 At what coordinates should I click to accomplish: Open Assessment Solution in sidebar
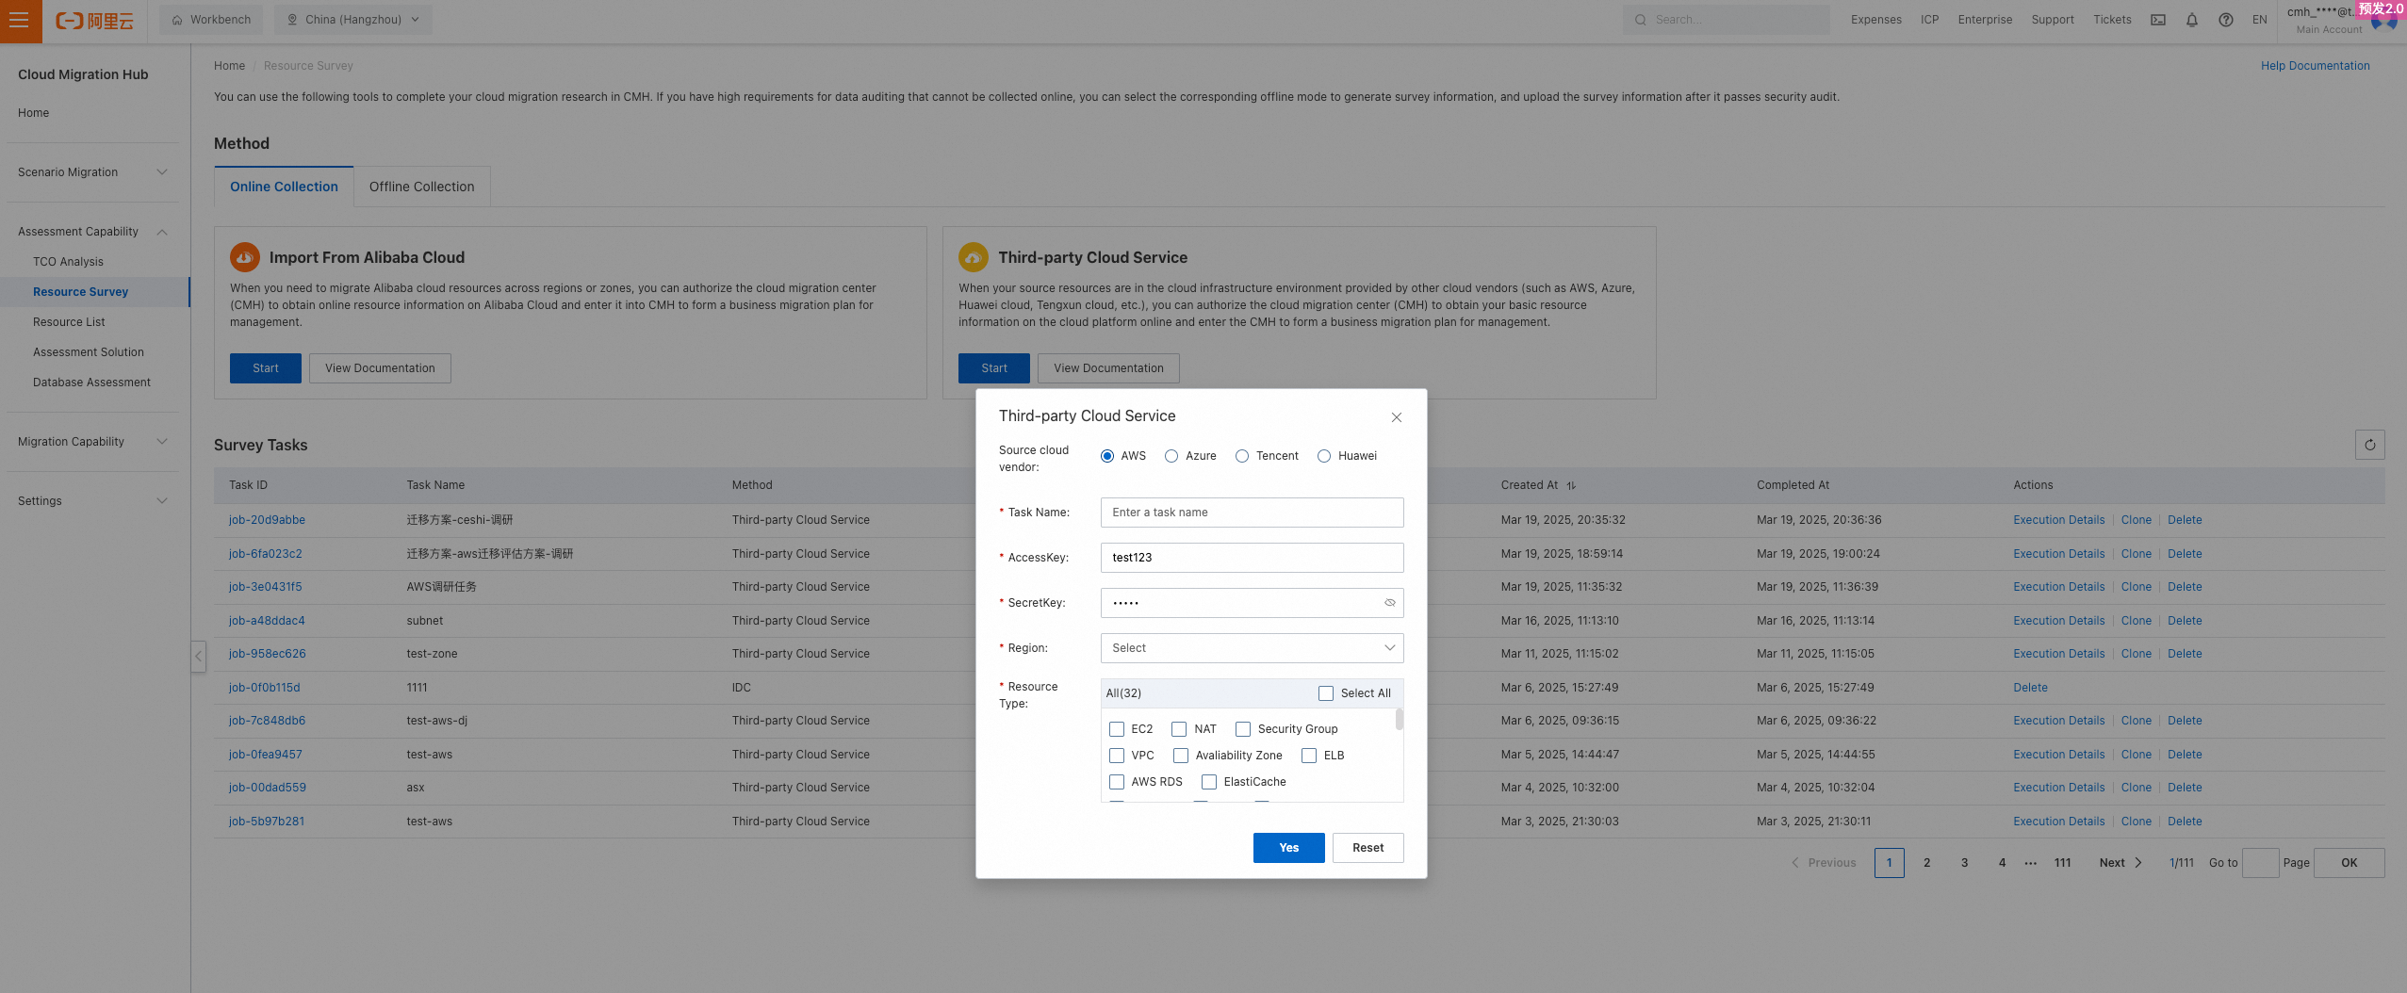(89, 352)
